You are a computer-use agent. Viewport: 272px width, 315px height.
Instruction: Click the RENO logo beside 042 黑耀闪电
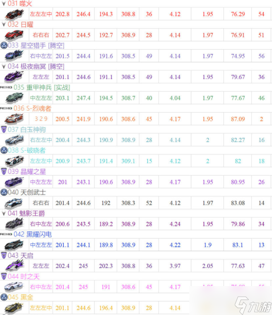pyautogui.click(x=6, y=234)
